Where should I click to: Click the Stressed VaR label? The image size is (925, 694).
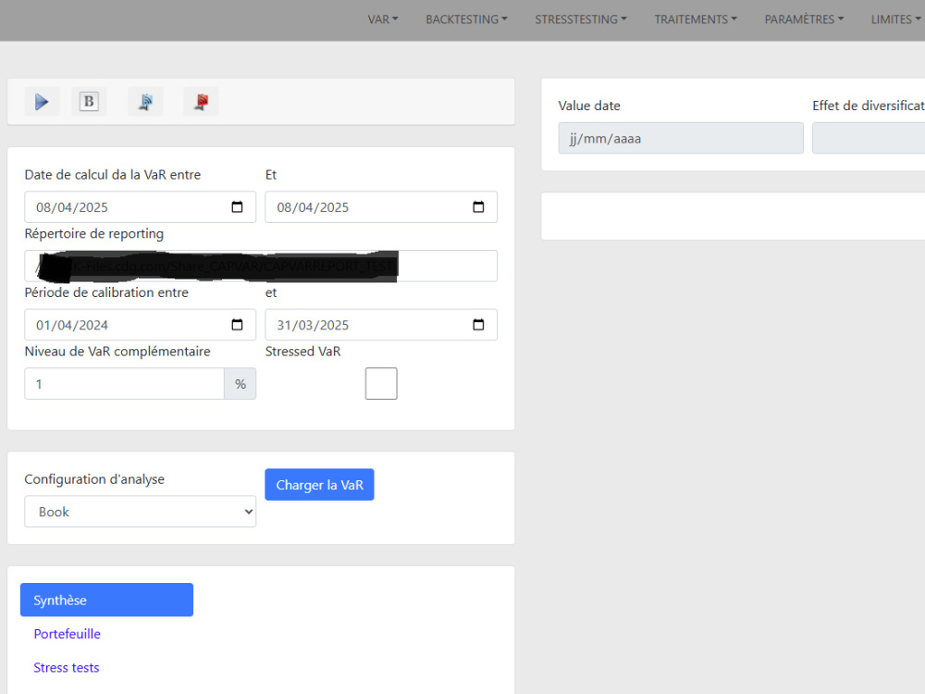[x=303, y=352]
